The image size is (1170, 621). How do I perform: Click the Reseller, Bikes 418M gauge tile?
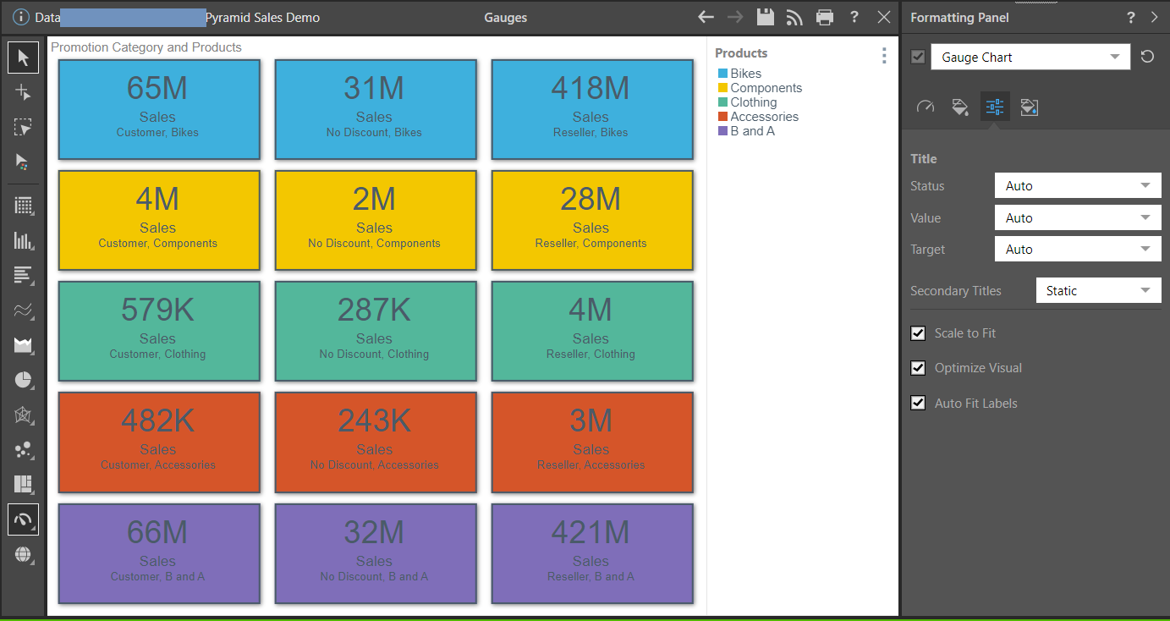590,109
